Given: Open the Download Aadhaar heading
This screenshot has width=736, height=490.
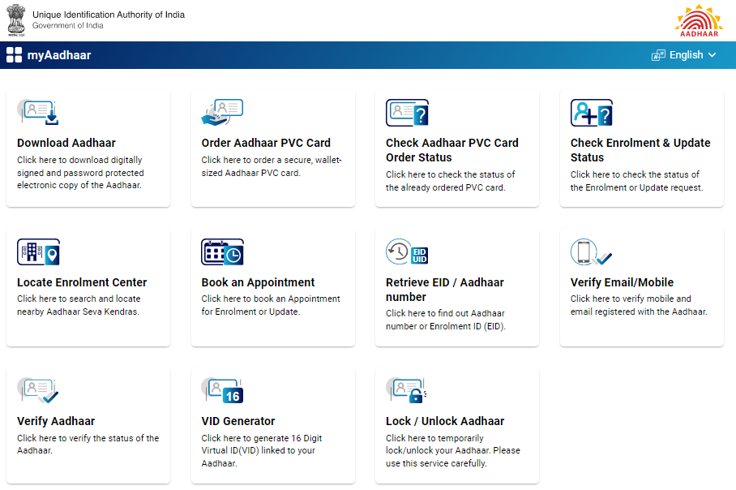Looking at the screenshot, I should pos(66,143).
